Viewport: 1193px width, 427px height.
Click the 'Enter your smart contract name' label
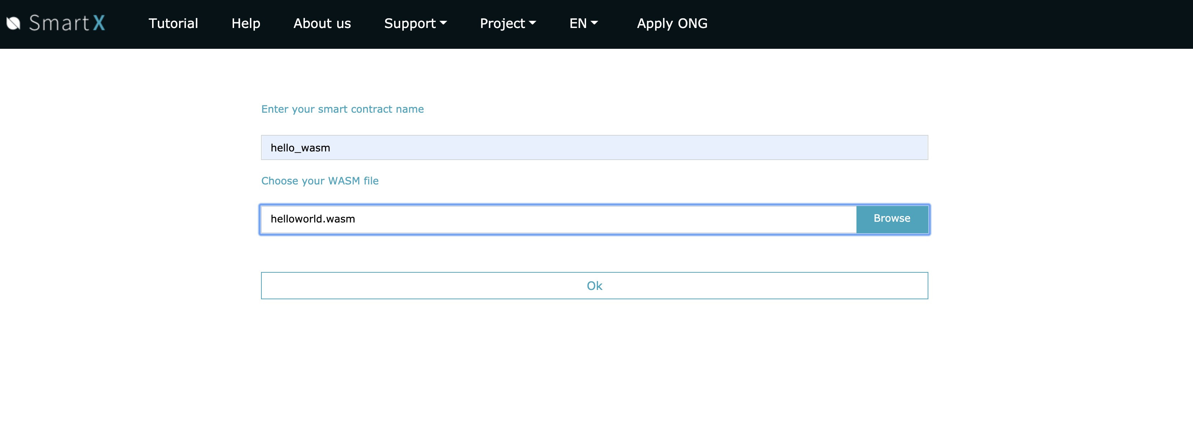(x=342, y=109)
